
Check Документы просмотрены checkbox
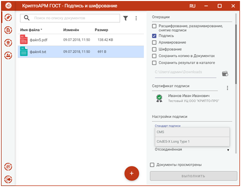point(152,165)
